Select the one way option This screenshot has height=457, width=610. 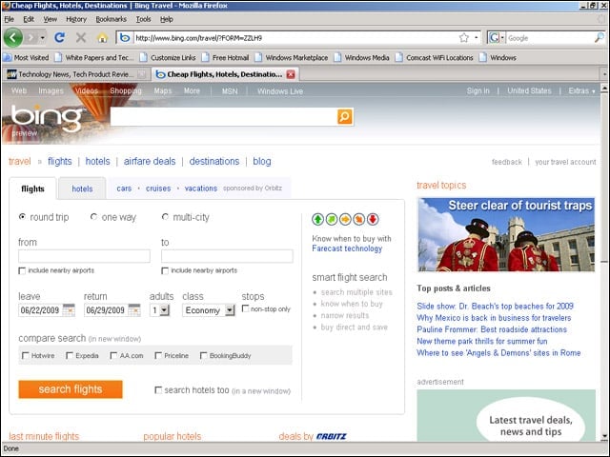click(93, 217)
